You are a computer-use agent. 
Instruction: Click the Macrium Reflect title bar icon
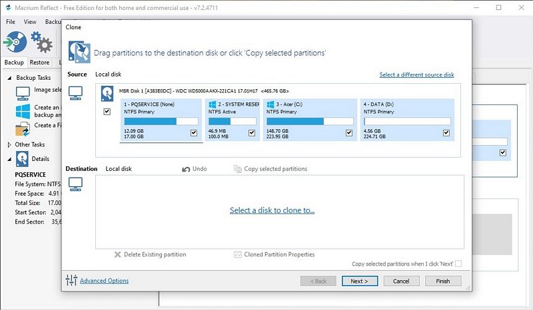8,7
